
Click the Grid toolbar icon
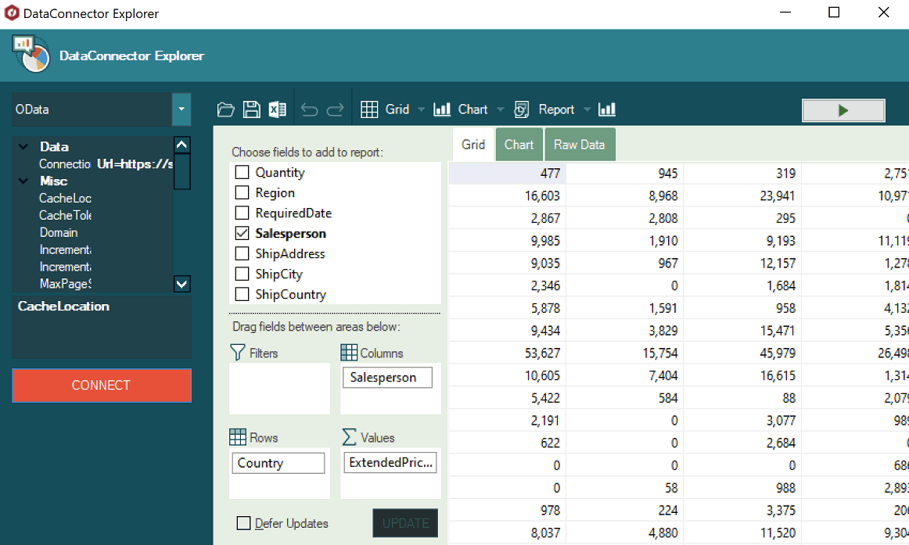369,109
